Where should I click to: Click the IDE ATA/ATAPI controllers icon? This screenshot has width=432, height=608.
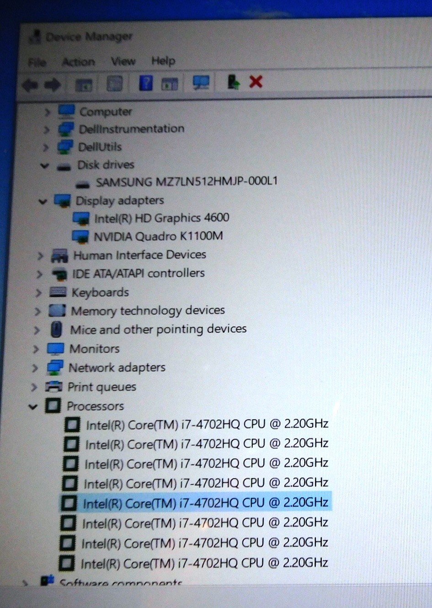pos(59,274)
